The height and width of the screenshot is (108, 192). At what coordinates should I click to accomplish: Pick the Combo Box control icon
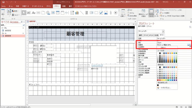[x=72, y=13]
